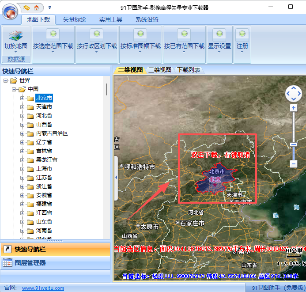Expand the 按选定范围下载 dropdown arrow

coord(53,52)
